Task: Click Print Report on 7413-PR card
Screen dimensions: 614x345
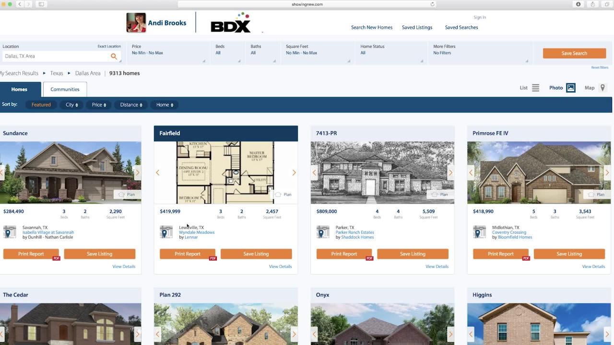Action: pyautogui.click(x=344, y=254)
